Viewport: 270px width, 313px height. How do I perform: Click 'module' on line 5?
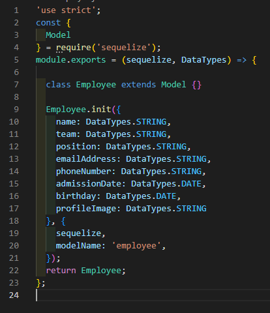(x=51, y=60)
